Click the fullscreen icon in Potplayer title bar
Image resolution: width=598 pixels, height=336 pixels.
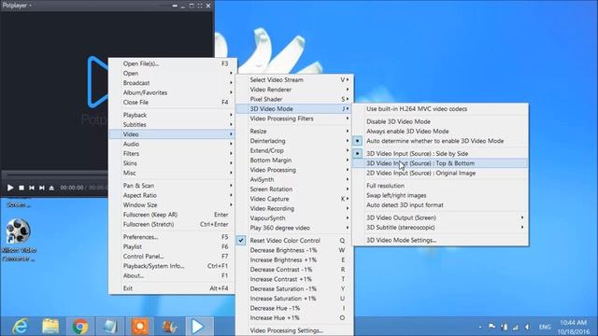(200, 6)
